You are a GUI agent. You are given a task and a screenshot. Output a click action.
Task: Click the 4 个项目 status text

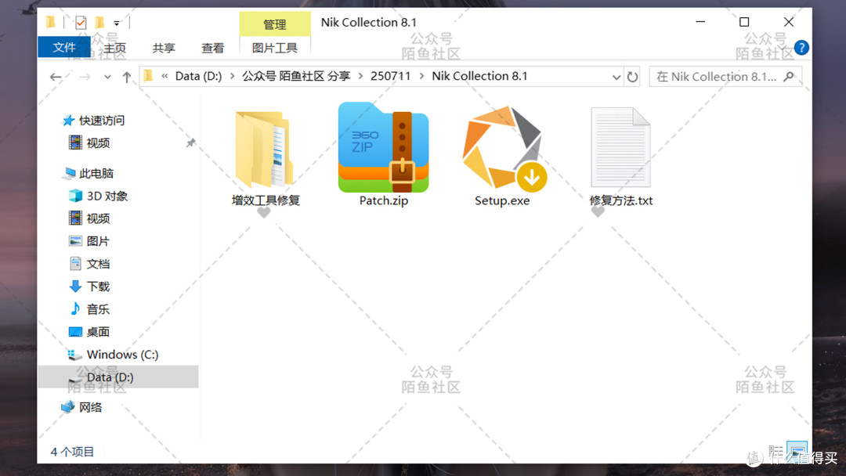click(x=72, y=452)
